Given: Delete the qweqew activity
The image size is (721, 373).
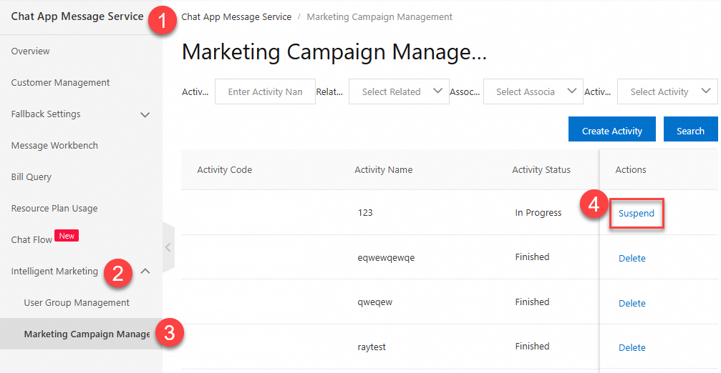Looking at the screenshot, I should click(x=632, y=303).
